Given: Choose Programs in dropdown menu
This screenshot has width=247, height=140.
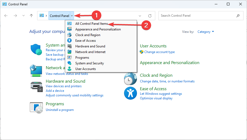Looking at the screenshot, I should 101,58.
